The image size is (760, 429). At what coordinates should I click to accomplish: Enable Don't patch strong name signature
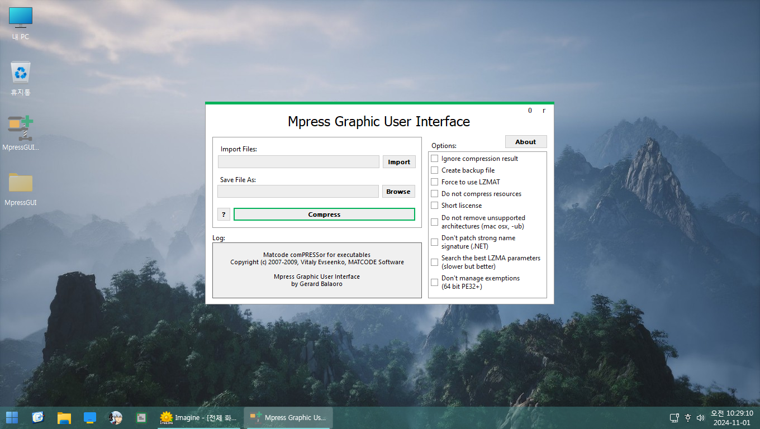pyautogui.click(x=434, y=242)
